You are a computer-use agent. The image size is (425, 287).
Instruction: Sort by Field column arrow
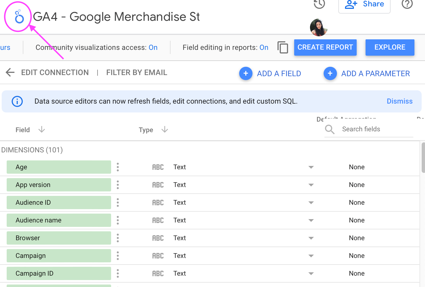click(x=42, y=129)
